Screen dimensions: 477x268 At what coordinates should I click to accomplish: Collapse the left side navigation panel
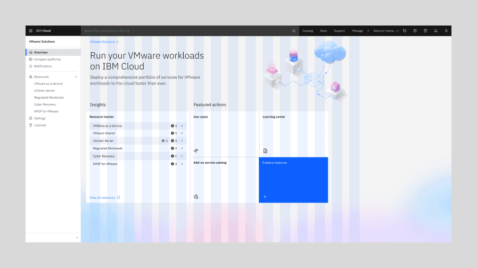click(77, 238)
